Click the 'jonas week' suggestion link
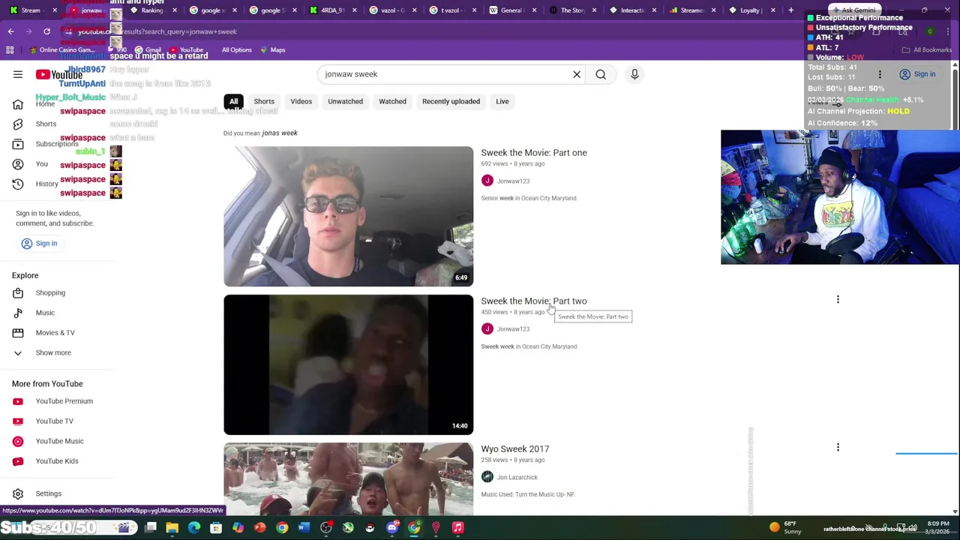The height and width of the screenshot is (540, 960). (x=280, y=133)
